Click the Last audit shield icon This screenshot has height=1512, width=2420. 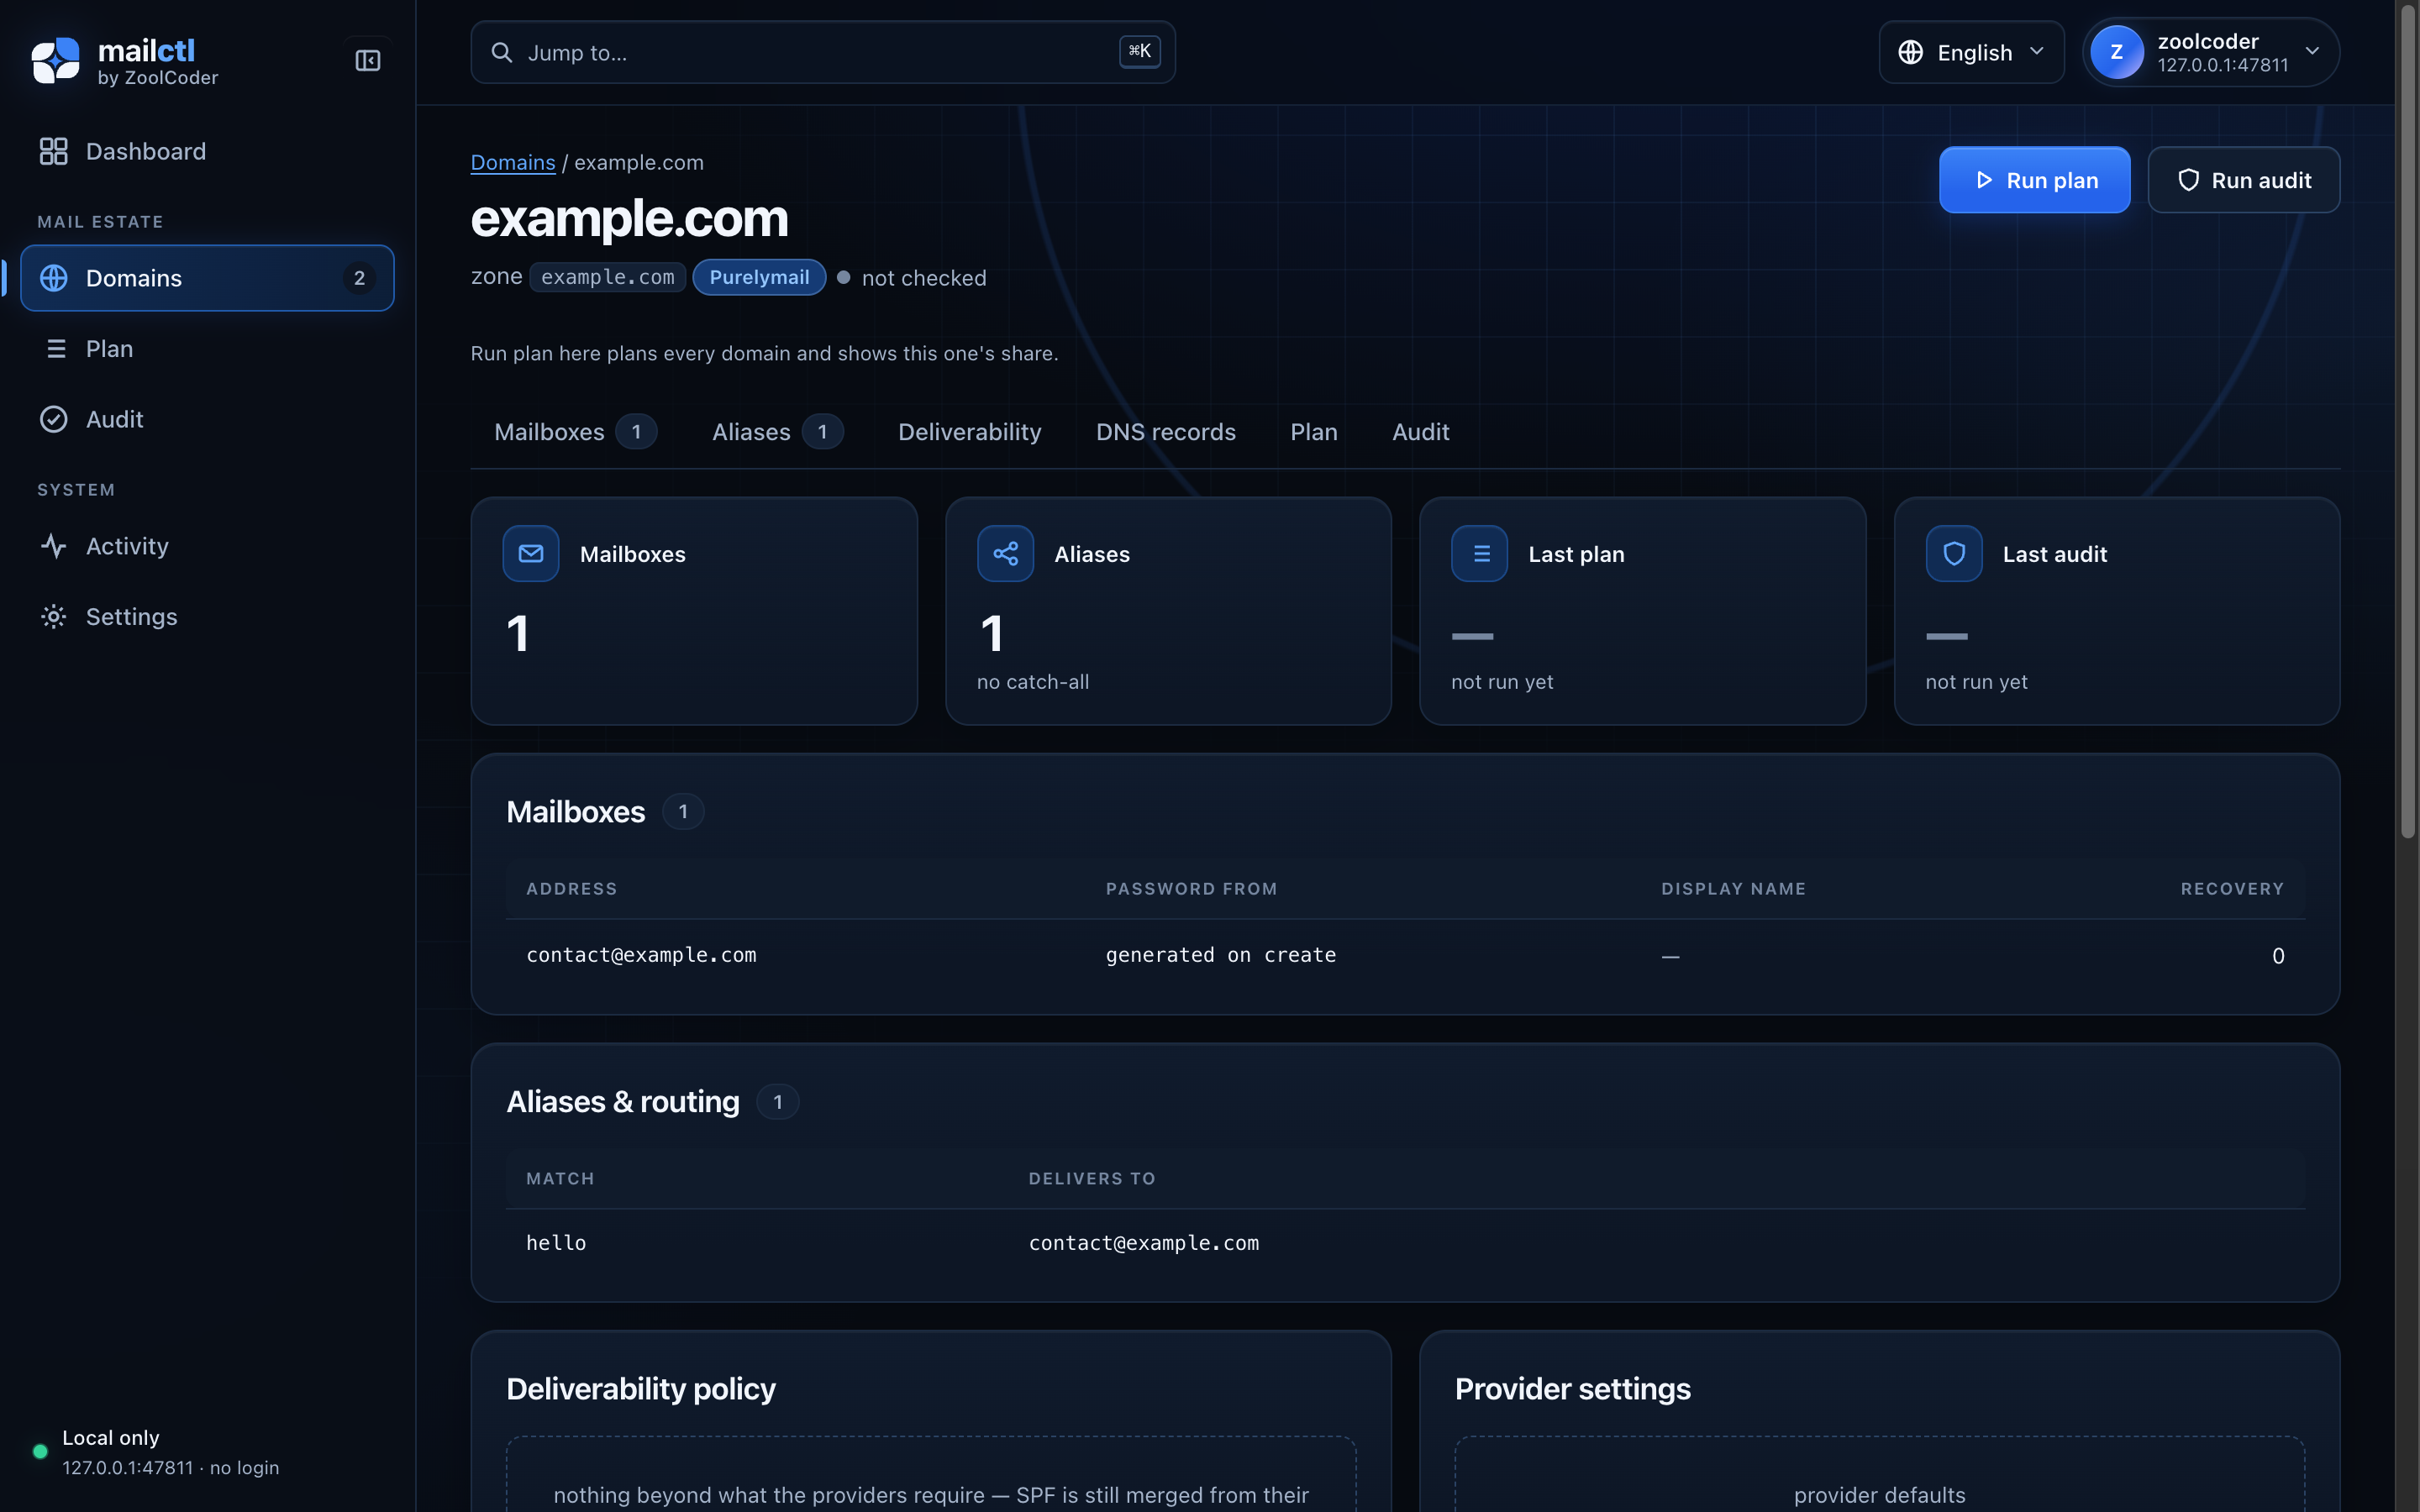coord(1954,553)
